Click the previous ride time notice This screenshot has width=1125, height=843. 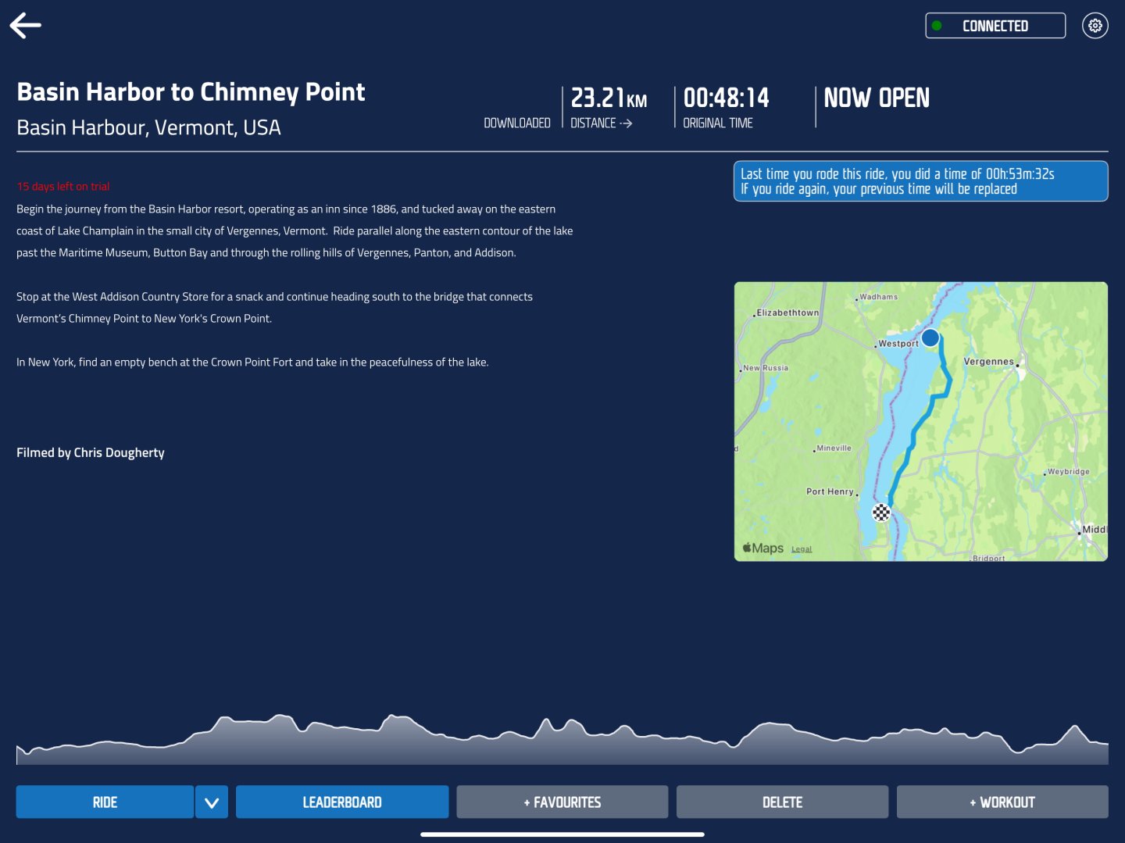pyautogui.click(x=920, y=181)
